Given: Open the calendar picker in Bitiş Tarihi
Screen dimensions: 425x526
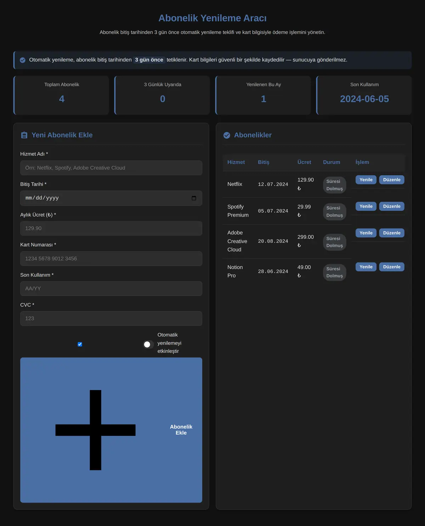Looking at the screenshot, I should (194, 198).
